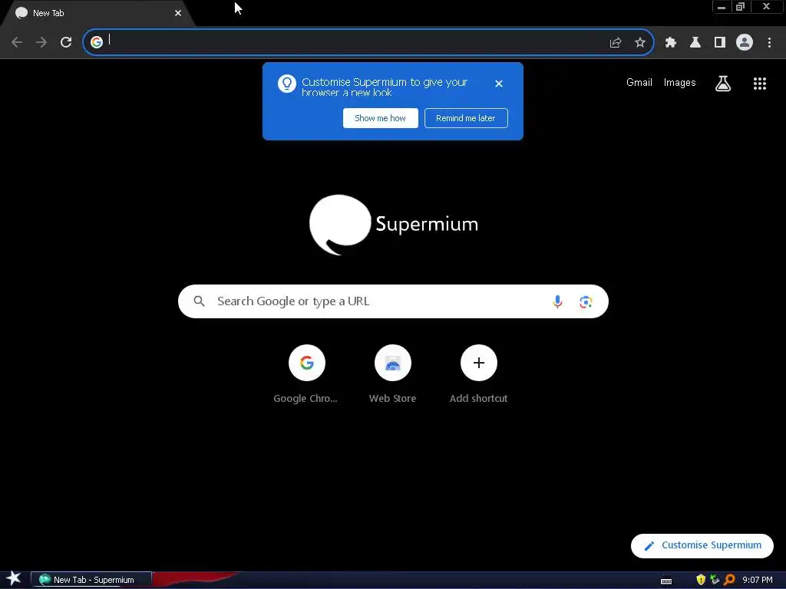The image size is (786, 589).
Task: Open Search Labs flask icon on page
Action: [x=723, y=84]
